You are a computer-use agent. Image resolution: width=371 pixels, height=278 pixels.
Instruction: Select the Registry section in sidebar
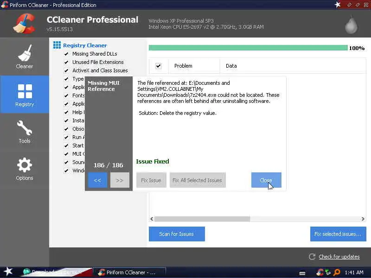(25, 95)
